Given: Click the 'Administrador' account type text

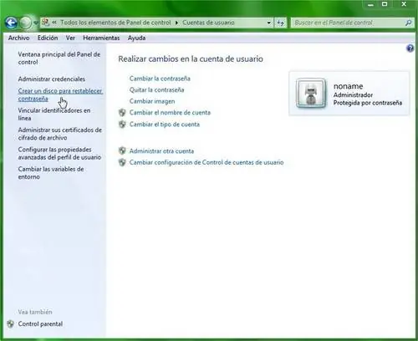Looking at the screenshot, I should tap(353, 95).
